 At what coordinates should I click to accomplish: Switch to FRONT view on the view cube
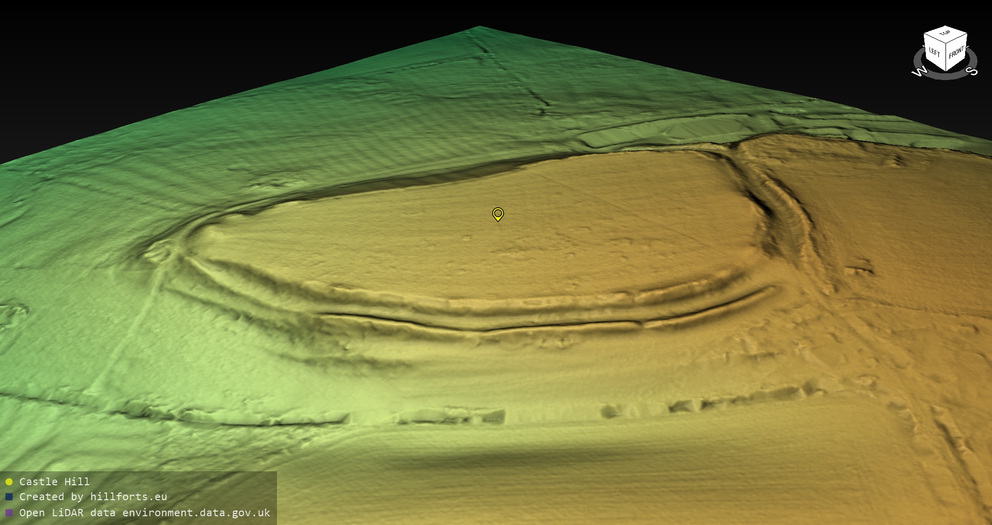956,53
